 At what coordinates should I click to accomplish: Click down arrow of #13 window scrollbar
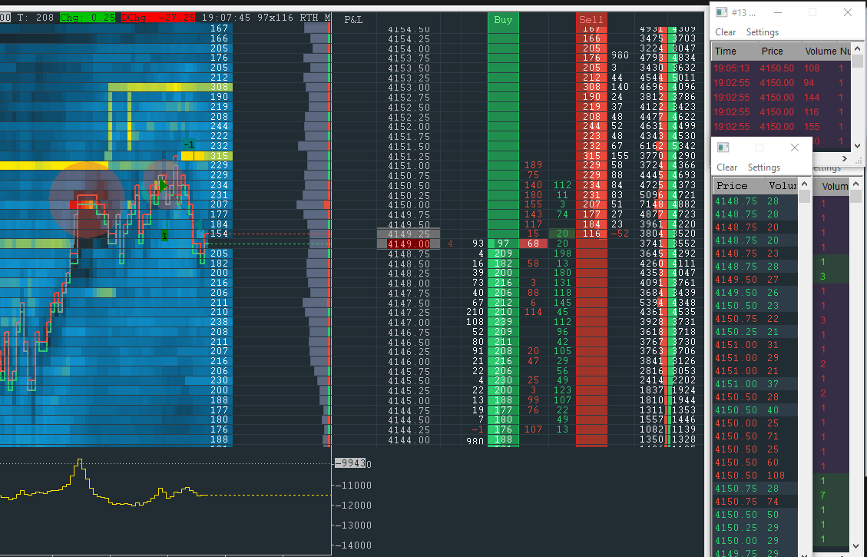point(857,146)
